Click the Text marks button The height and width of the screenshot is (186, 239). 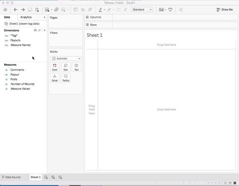[77, 67]
